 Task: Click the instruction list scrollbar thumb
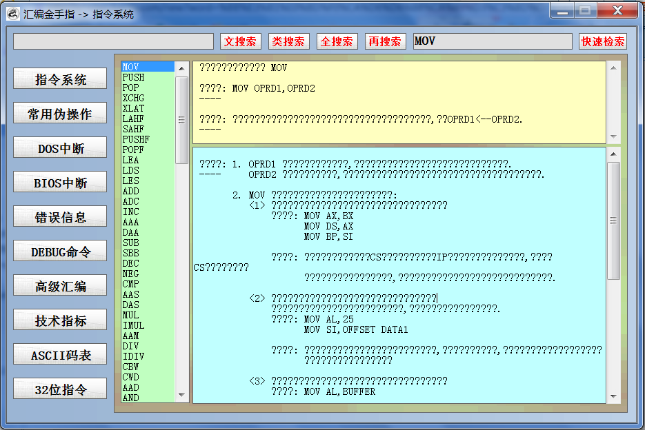click(x=181, y=120)
